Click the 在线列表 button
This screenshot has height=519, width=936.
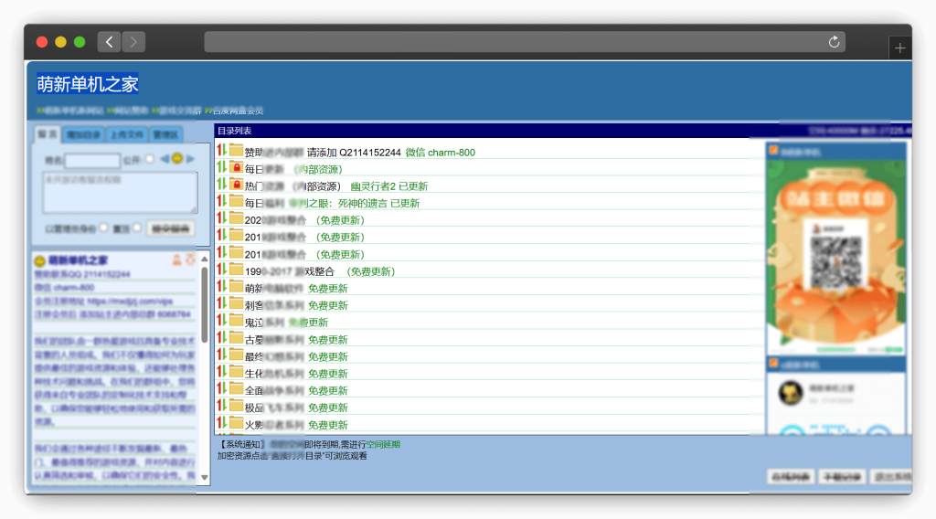click(x=790, y=476)
